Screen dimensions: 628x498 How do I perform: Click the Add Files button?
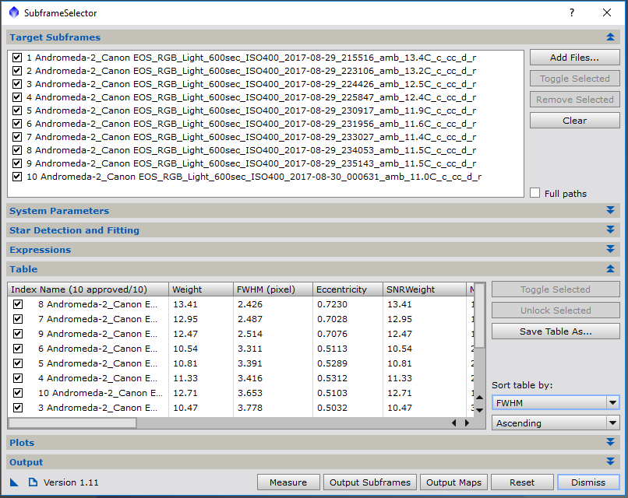click(574, 58)
